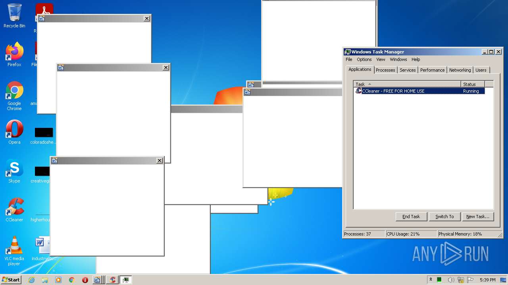This screenshot has width=508, height=285.
Task: Launch Firefox from the desktop
Action: [x=14, y=55]
